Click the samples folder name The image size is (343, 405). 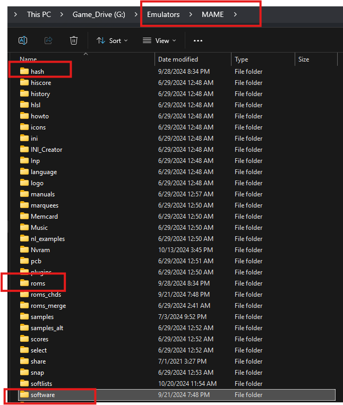[42, 317]
